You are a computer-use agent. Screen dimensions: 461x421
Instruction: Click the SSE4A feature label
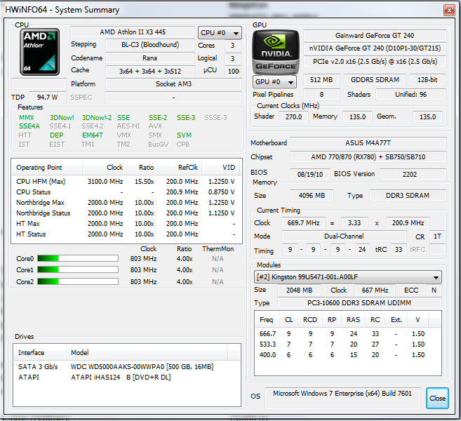(x=29, y=126)
